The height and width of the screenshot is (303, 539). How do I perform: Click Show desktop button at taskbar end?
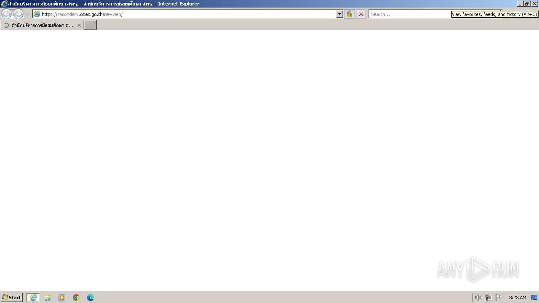pos(534,298)
